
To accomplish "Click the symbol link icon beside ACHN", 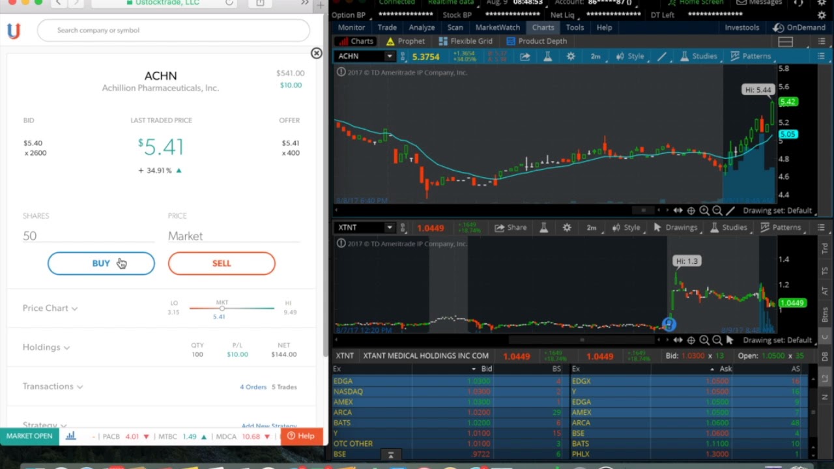I will [x=403, y=57].
